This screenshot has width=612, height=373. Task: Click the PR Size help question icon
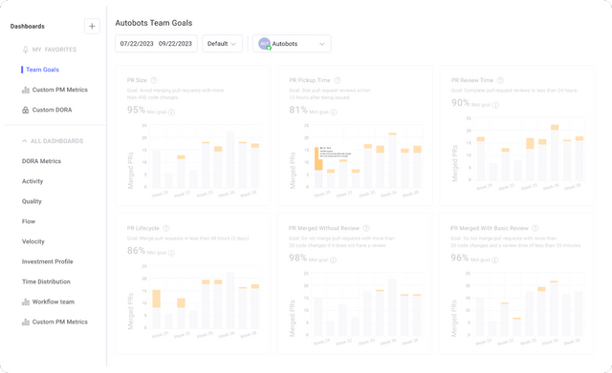(x=154, y=80)
